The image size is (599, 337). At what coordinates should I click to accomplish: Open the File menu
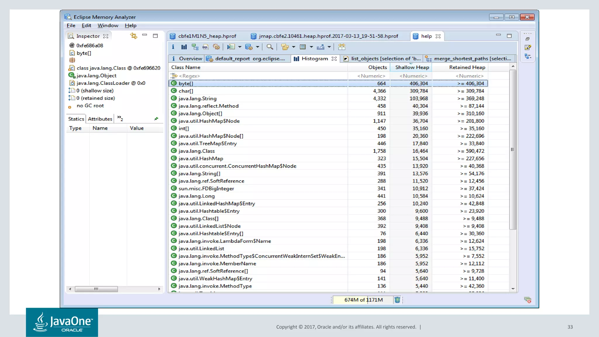[x=71, y=25]
